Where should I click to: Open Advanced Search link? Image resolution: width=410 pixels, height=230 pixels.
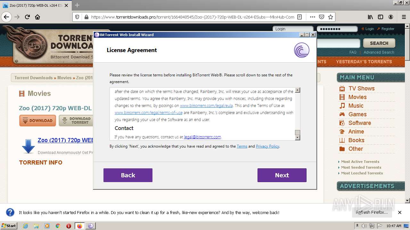coord(379,52)
